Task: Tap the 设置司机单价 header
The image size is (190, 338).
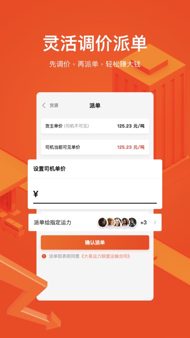Action: [x=49, y=169]
